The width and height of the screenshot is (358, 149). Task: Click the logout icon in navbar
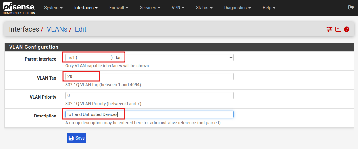coord(351,7)
